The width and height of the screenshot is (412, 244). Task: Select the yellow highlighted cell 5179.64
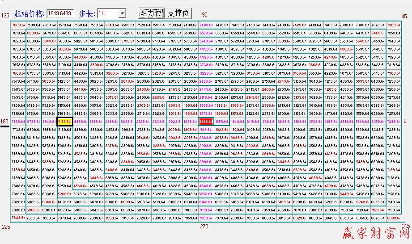(x=65, y=122)
